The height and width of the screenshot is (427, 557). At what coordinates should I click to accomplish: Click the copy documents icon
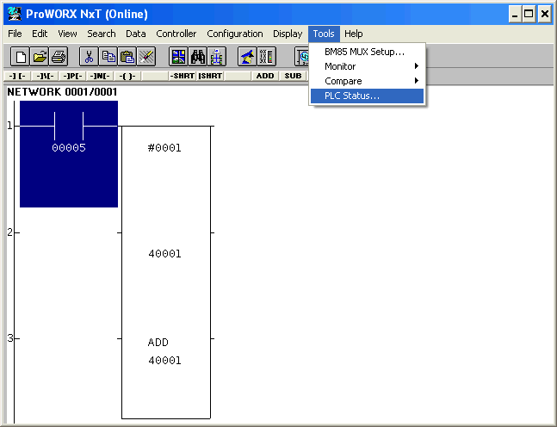point(108,57)
